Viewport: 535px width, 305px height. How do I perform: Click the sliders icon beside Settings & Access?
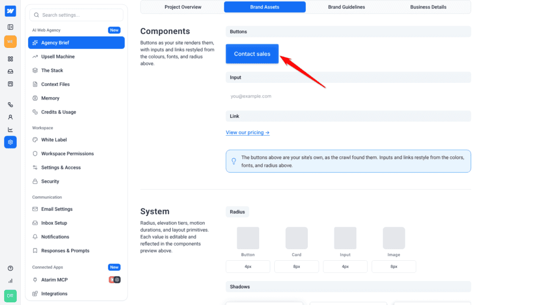pyautogui.click(x=35, y=167)
